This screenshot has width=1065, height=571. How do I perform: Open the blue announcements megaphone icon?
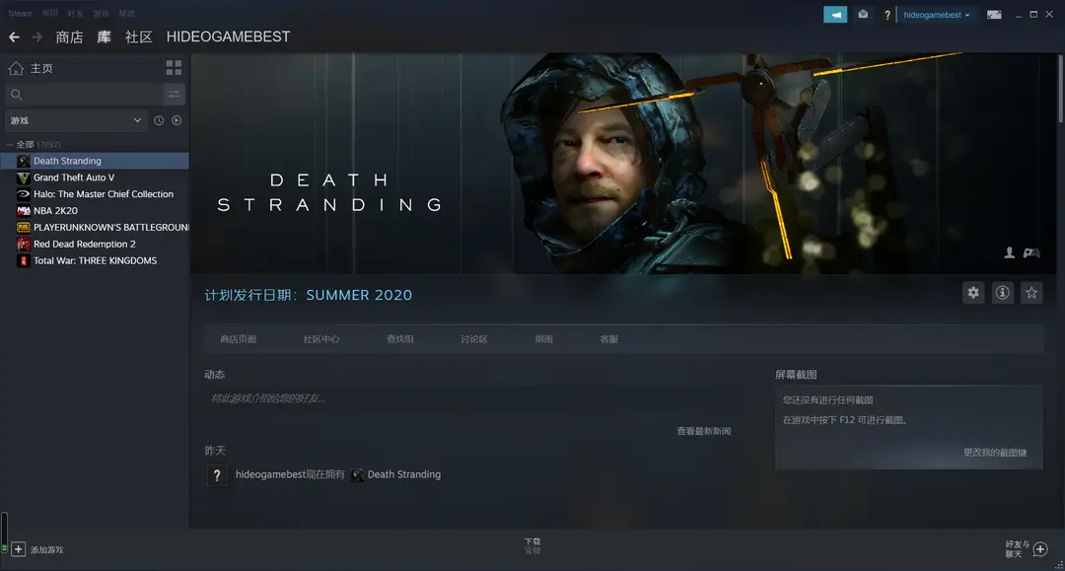pyautogui.click(x=835, y=14)
